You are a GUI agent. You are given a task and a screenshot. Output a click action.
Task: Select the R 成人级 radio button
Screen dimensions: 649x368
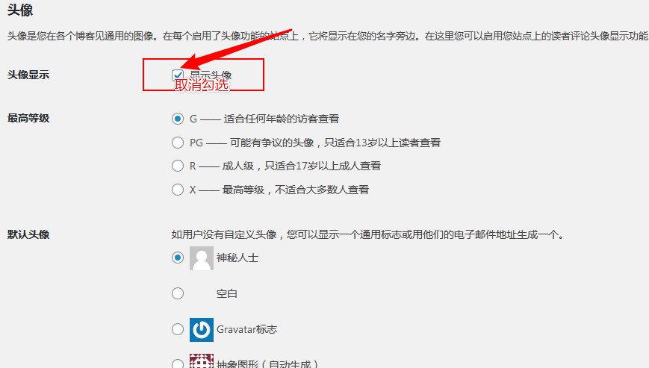(x=178, y=166)
